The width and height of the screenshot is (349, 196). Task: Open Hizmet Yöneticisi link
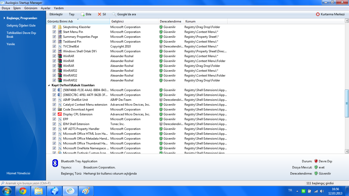[18, 173]
